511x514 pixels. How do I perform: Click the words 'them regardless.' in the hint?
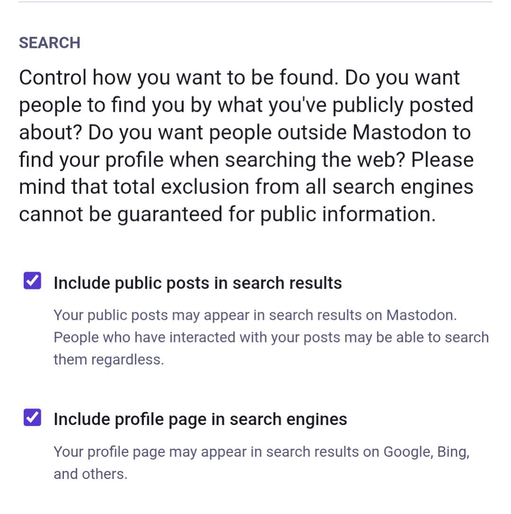click(x=109, y=360)
